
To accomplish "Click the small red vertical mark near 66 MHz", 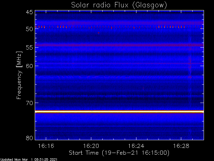I will tap(143, 89).
